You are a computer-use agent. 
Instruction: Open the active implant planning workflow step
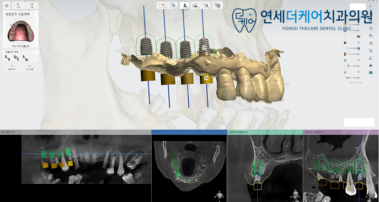(184, 5)
